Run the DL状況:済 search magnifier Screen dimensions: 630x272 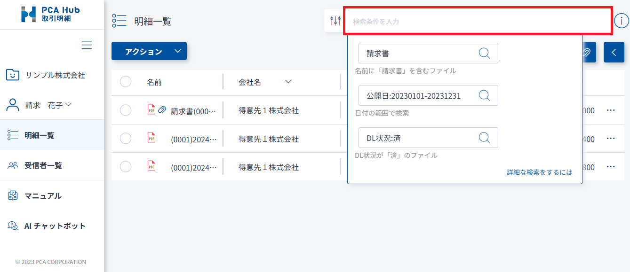click(484, 138)
